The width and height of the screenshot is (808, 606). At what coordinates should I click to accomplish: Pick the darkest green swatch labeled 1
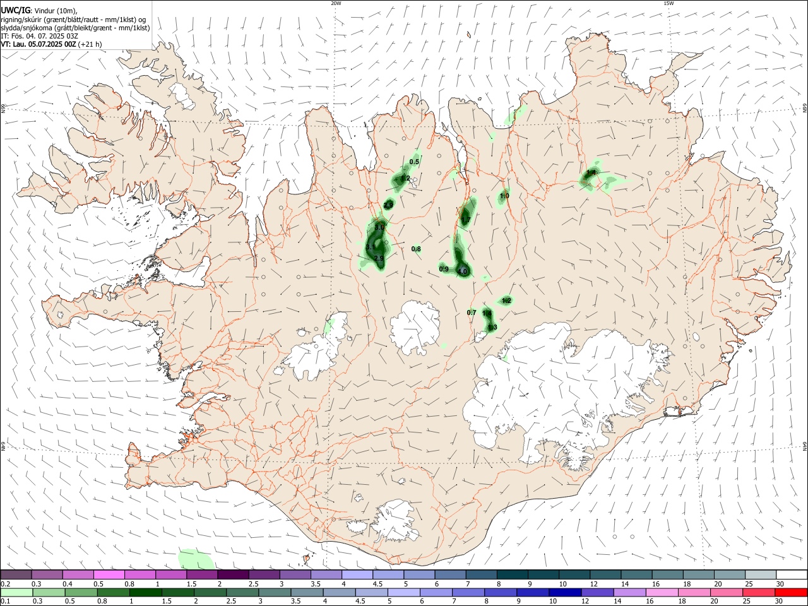point(146,592)
